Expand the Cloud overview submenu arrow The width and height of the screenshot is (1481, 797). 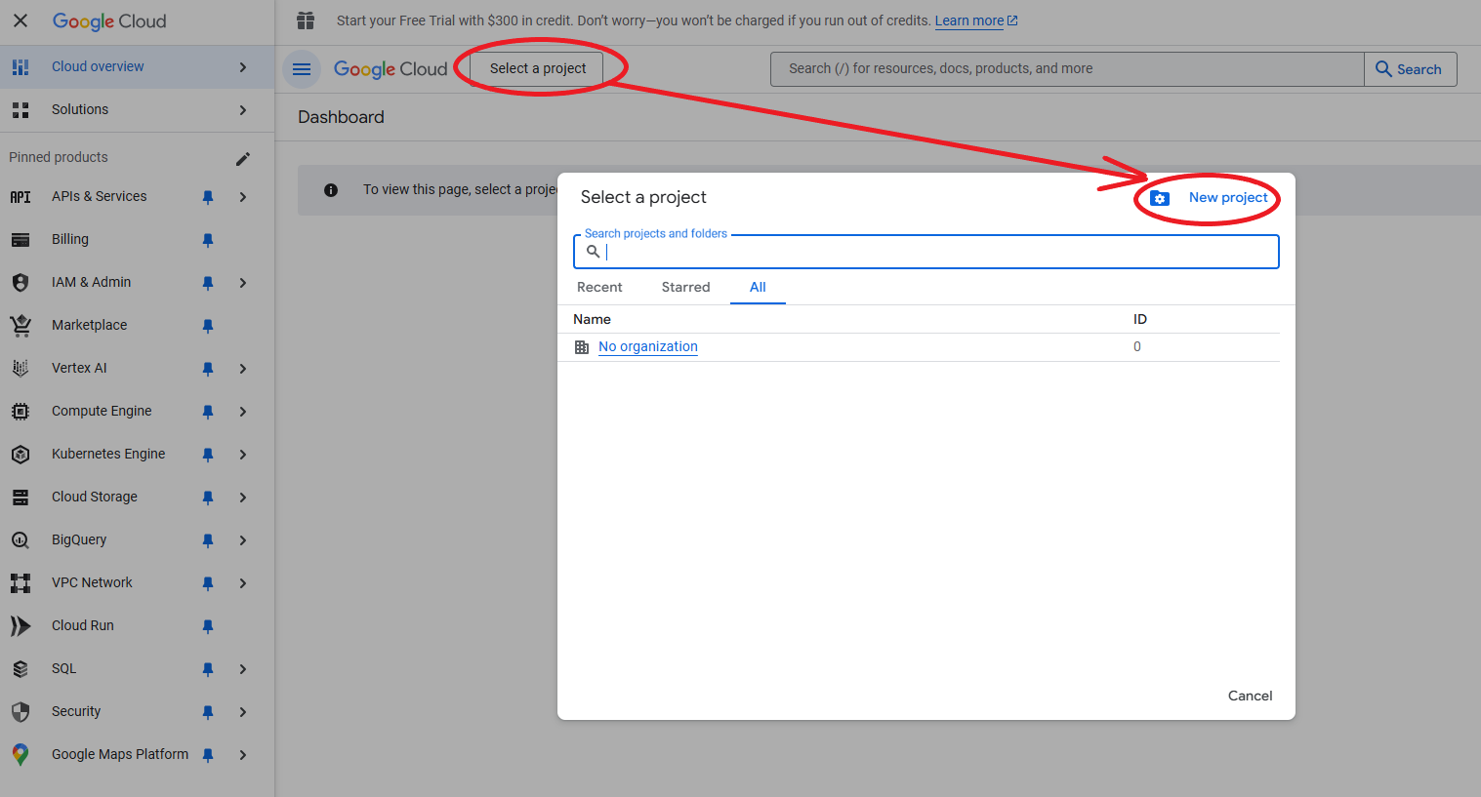[243, 67]
